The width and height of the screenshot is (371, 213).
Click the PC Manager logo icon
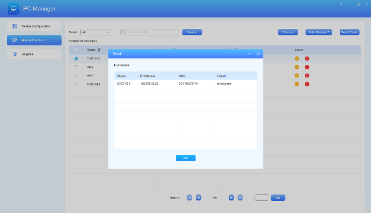(13, 9)
